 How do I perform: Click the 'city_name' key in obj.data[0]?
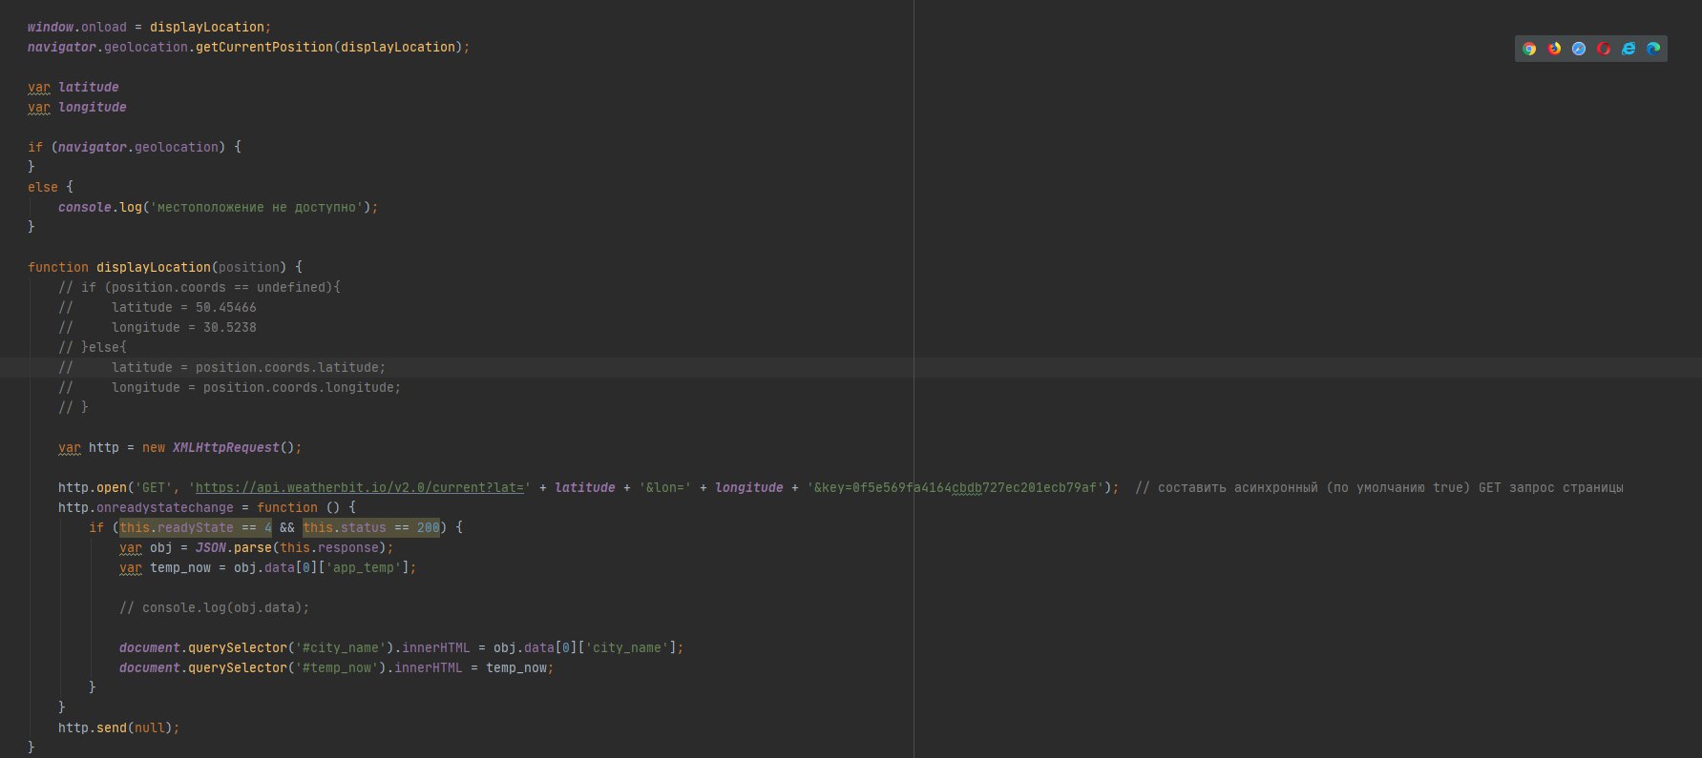(x=627, y=647)
